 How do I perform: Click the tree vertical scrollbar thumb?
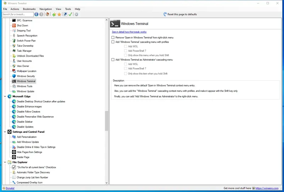click(x=106, y=121)
